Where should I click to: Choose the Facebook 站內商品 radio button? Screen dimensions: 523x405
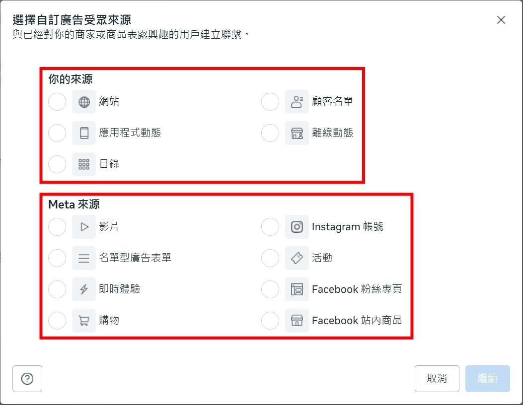click(270, 321)
